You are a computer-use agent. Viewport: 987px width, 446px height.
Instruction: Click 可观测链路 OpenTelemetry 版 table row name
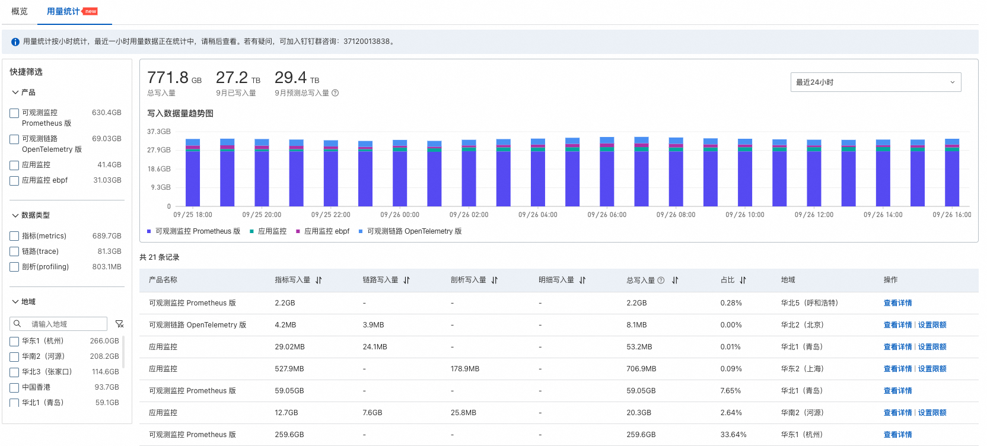point(198,325)
